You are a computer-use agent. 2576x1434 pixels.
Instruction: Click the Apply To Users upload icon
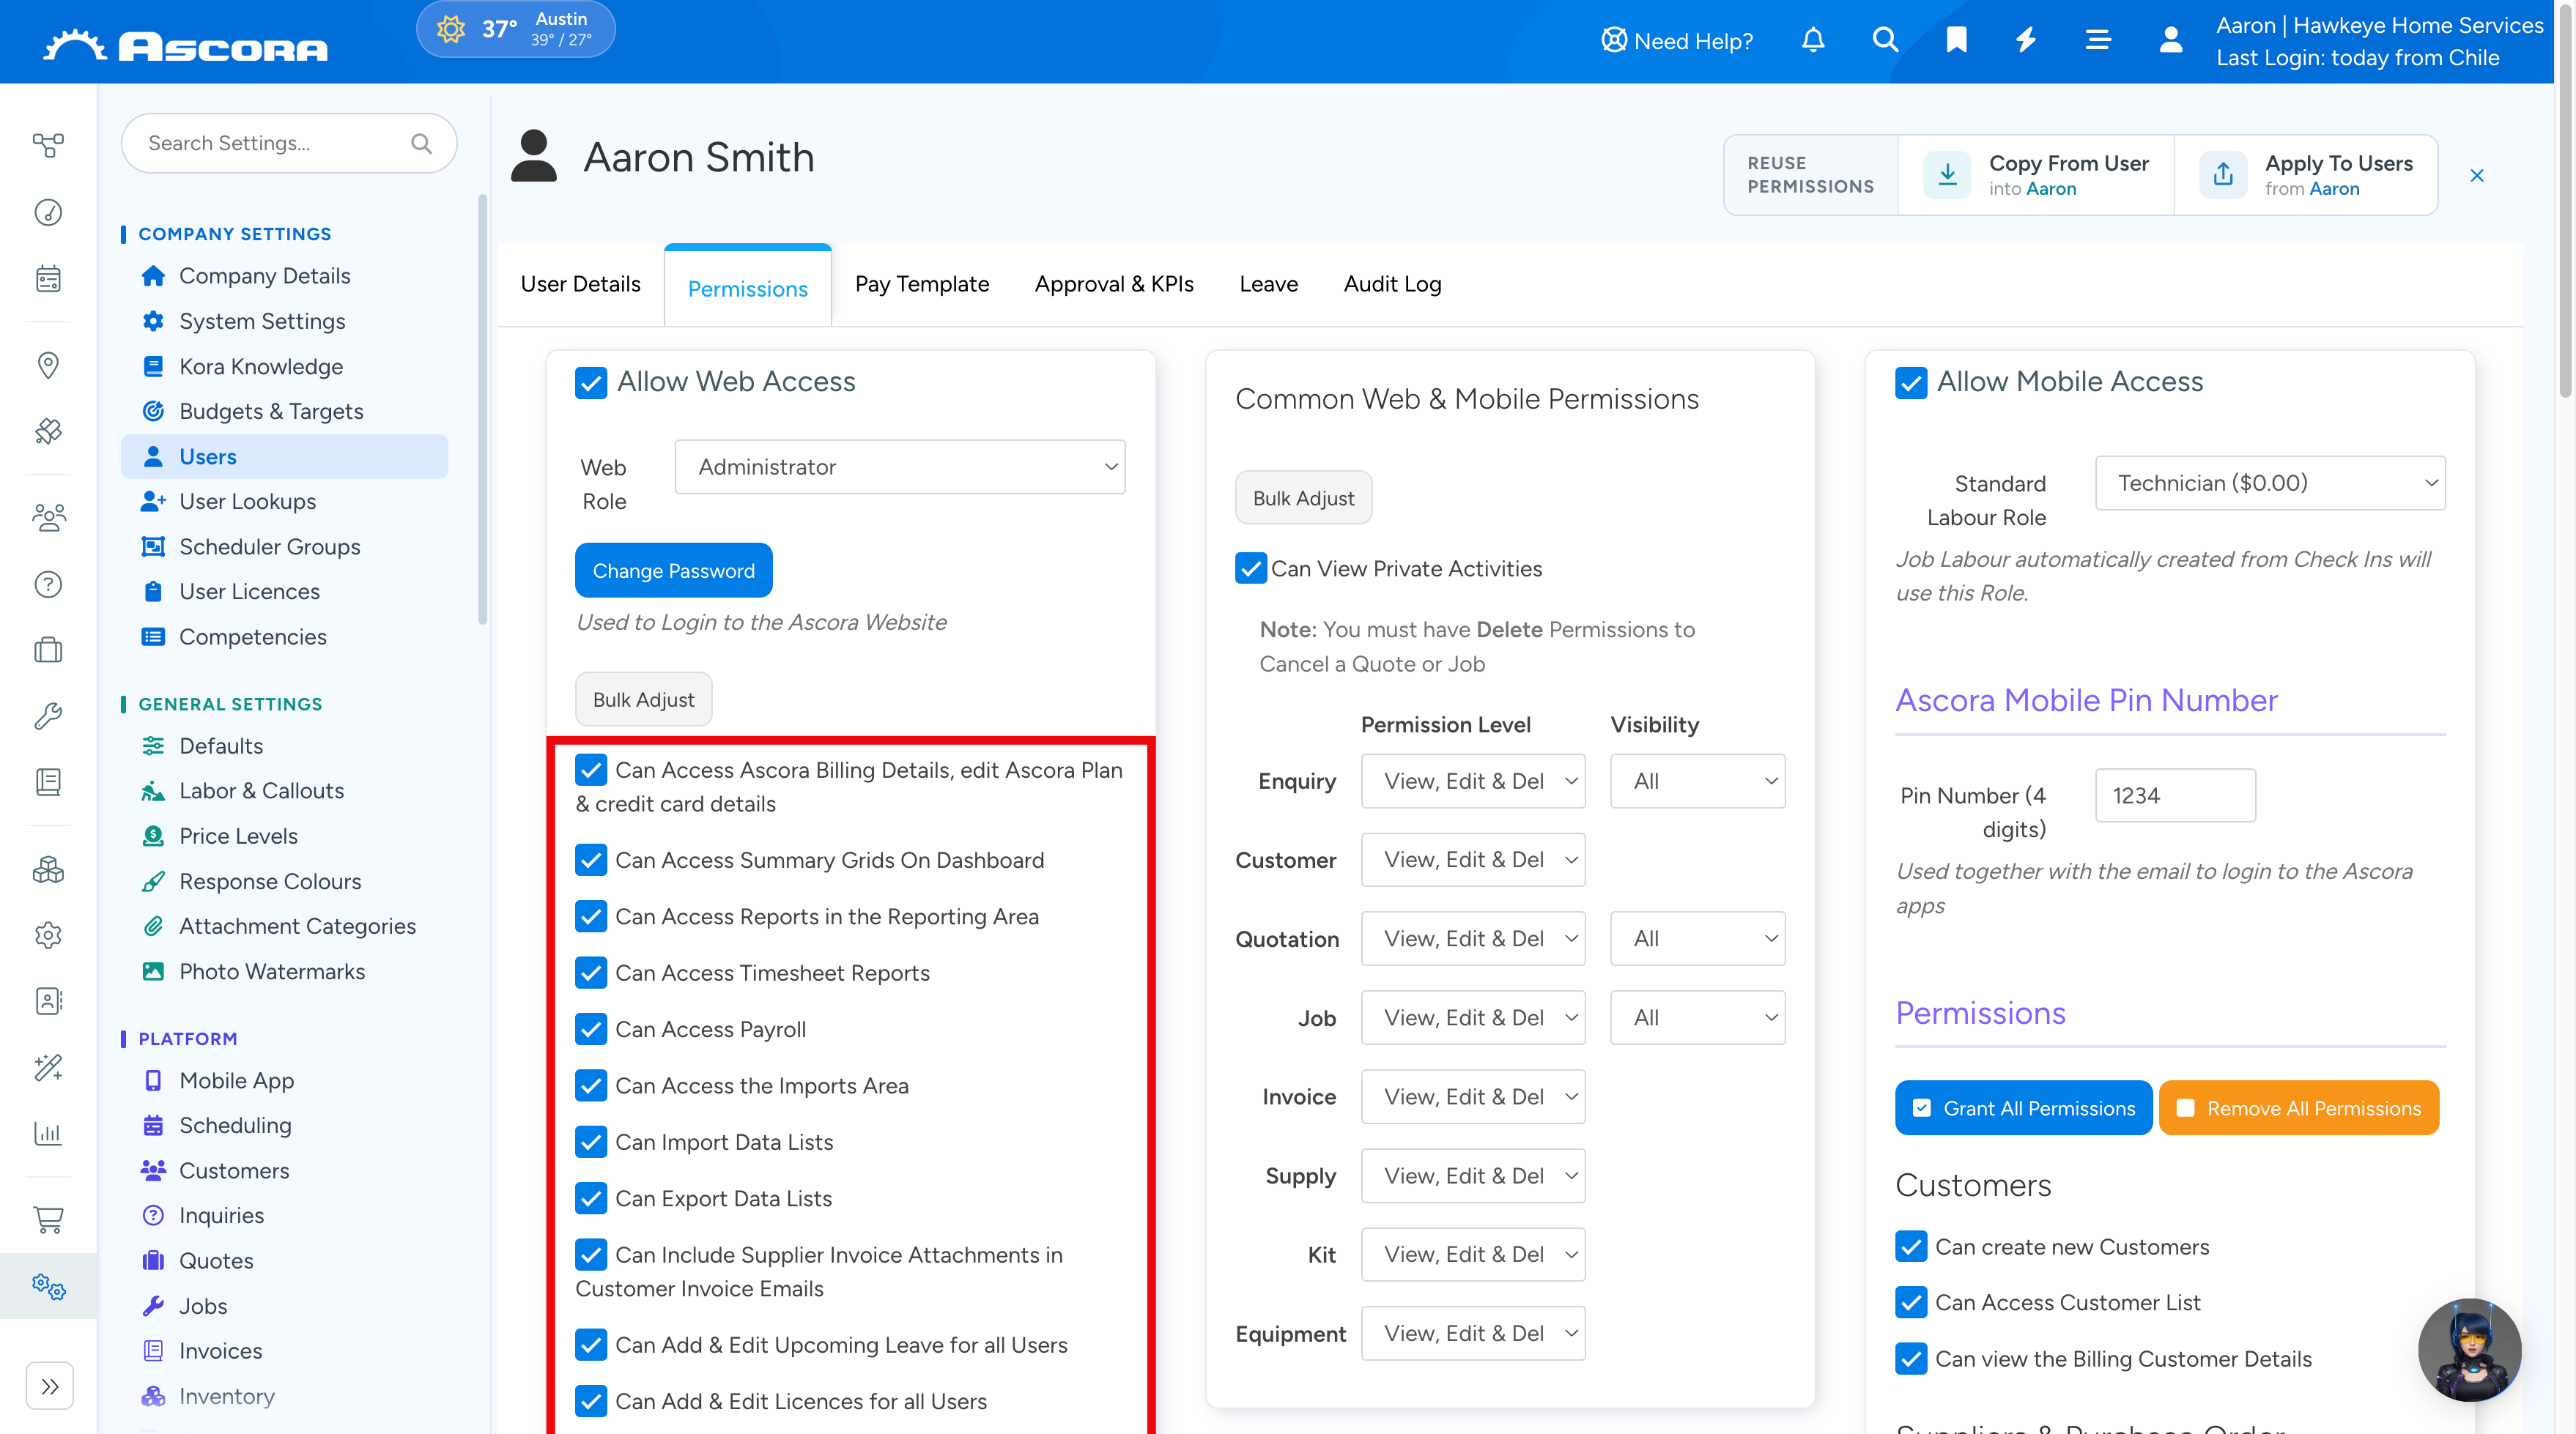[2223, 175]
